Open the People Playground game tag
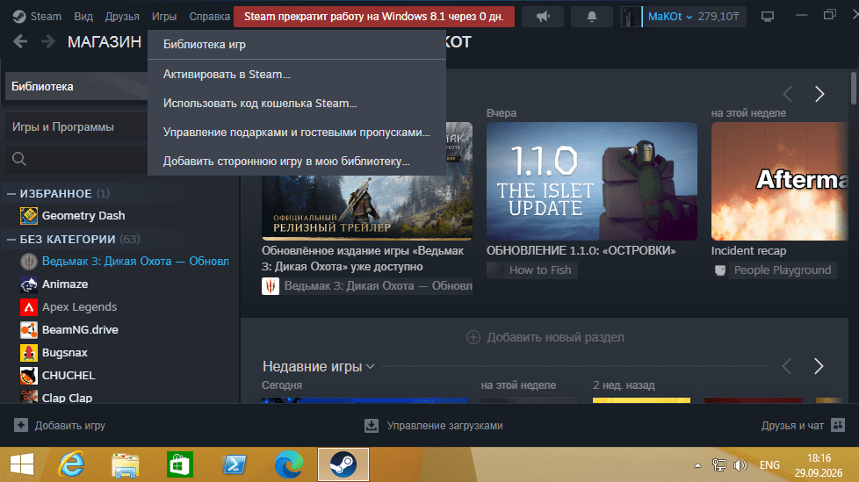The image size is (859, 482). 774,270
